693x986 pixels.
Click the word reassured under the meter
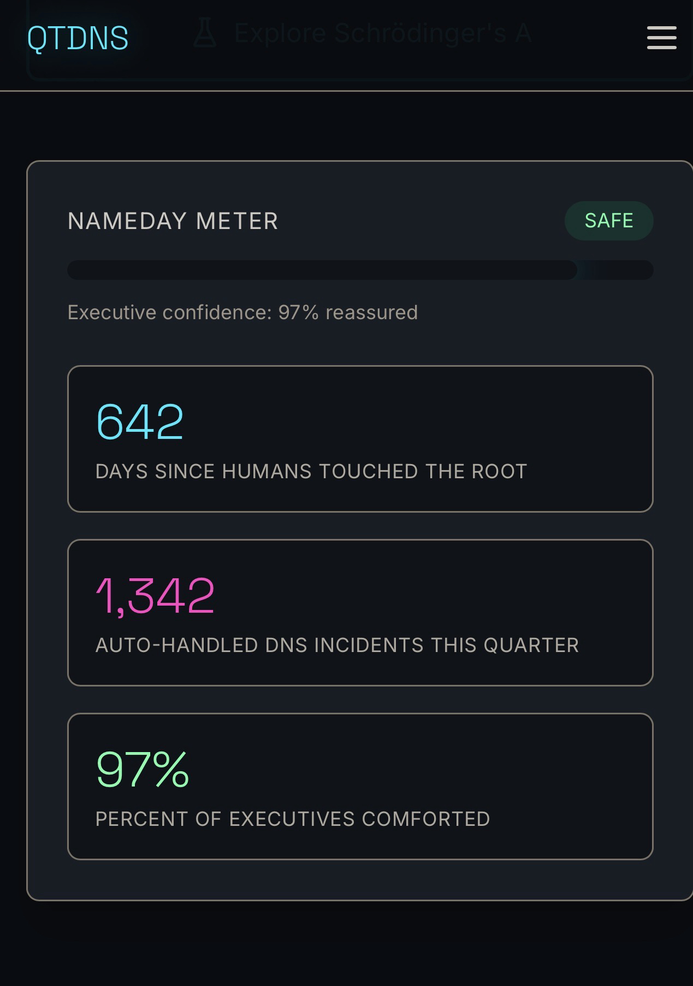click(x=371, y=313)
